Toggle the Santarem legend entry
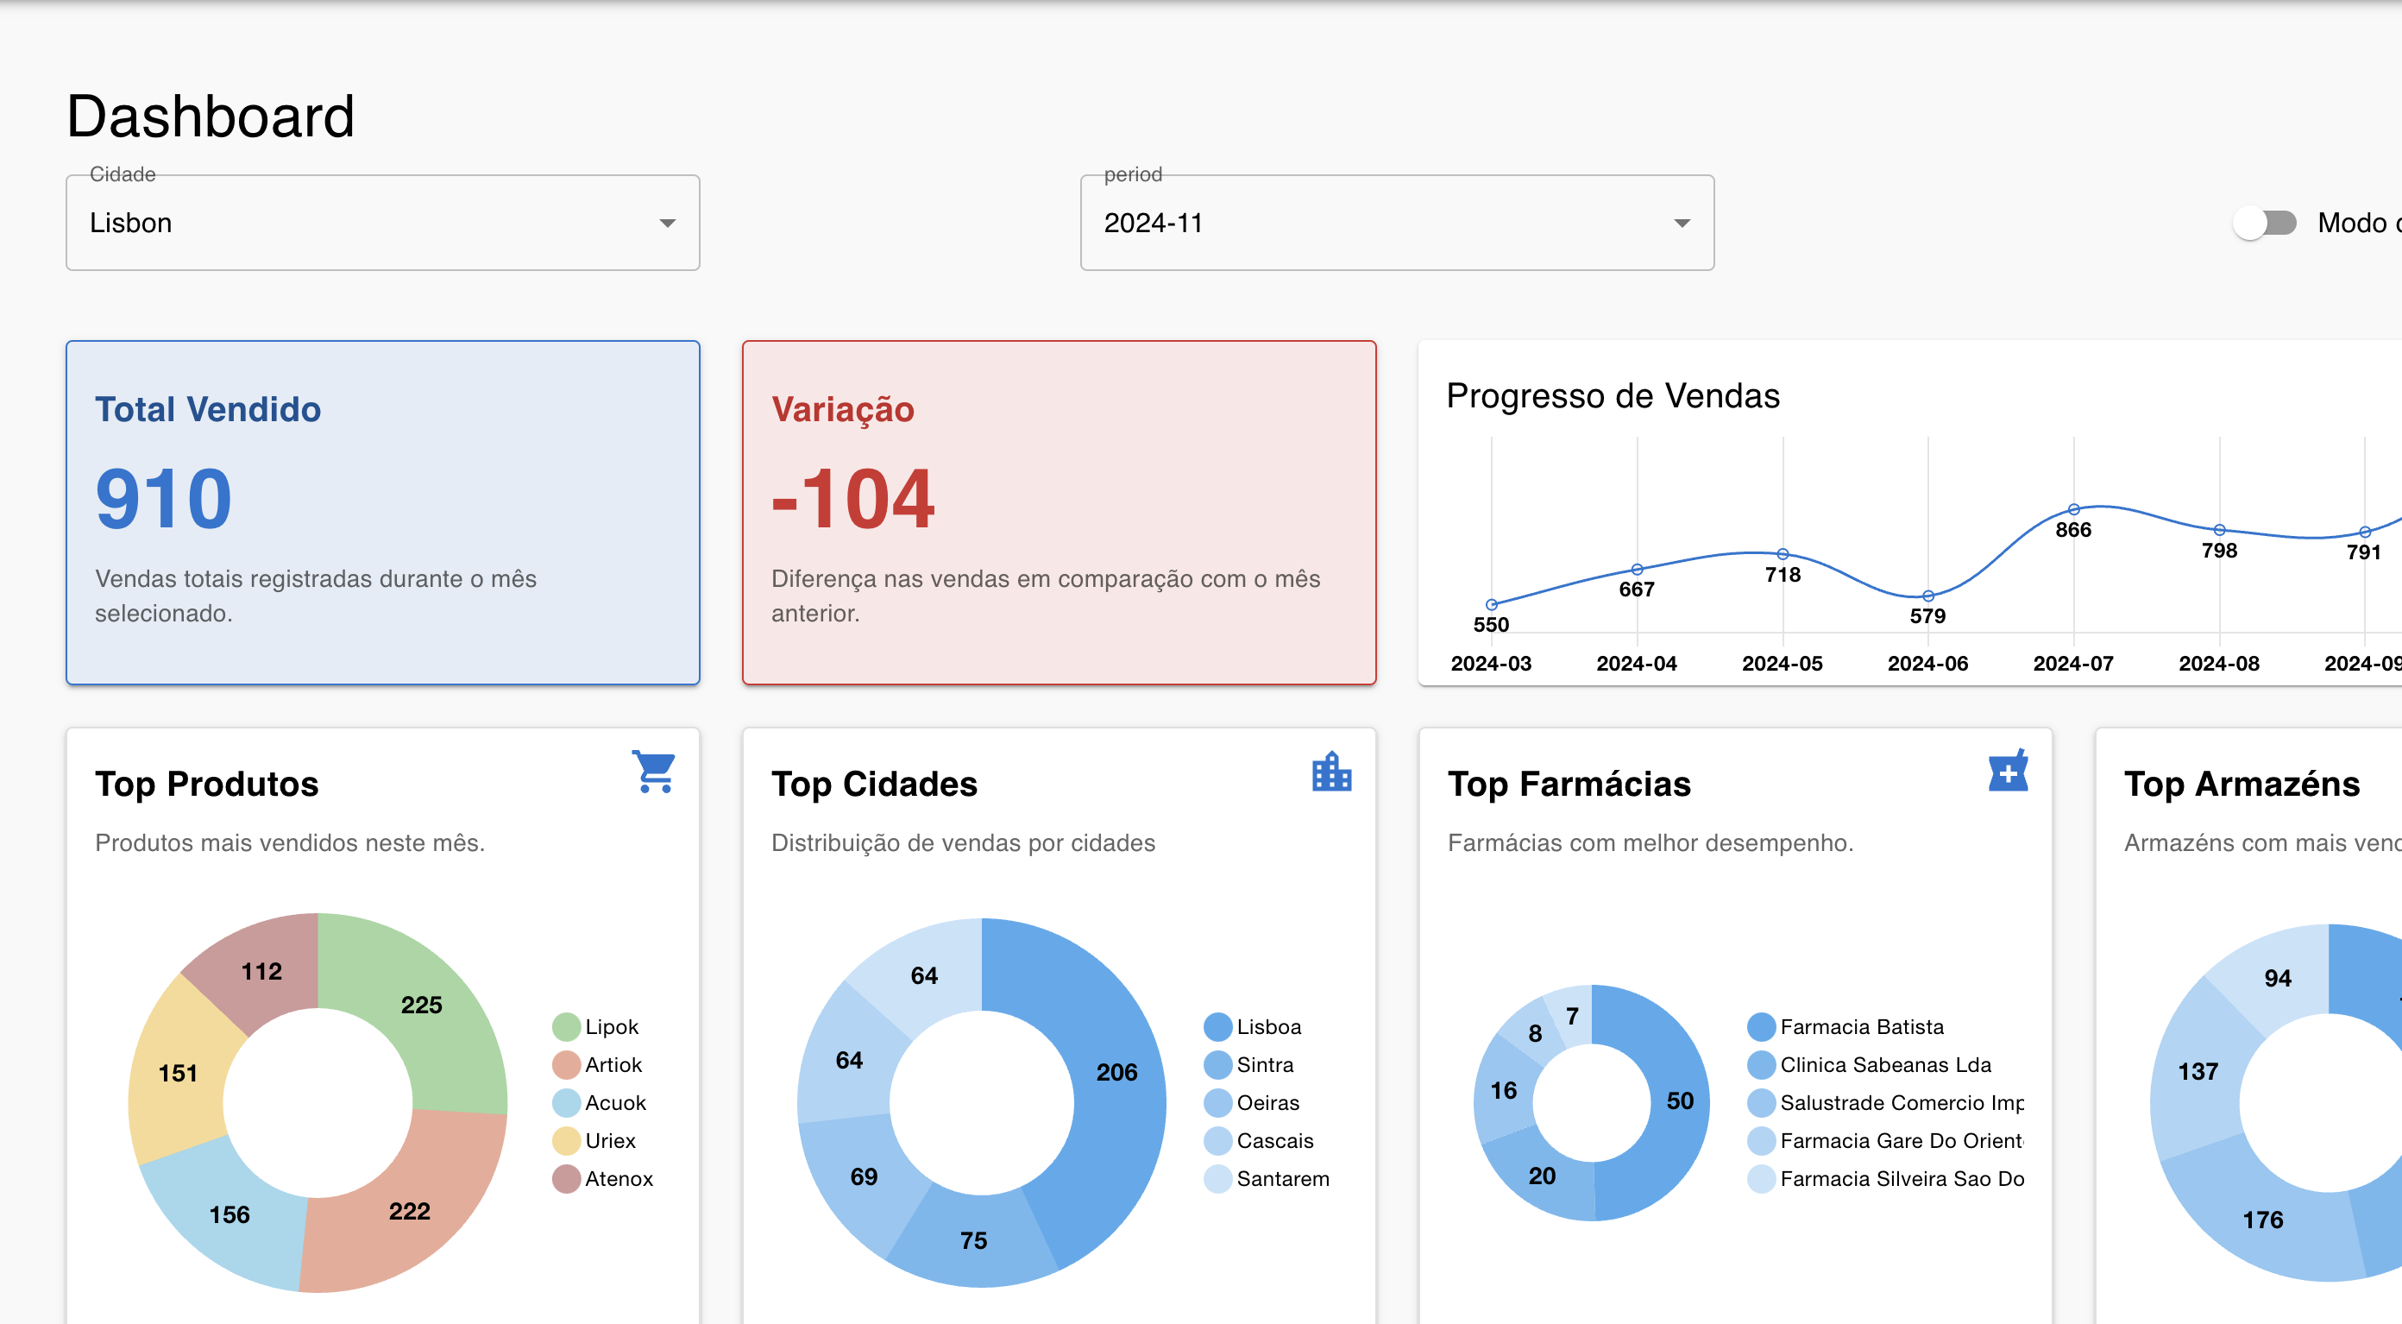This screenshot has width=2402, height=1324. point(1267,1179)
